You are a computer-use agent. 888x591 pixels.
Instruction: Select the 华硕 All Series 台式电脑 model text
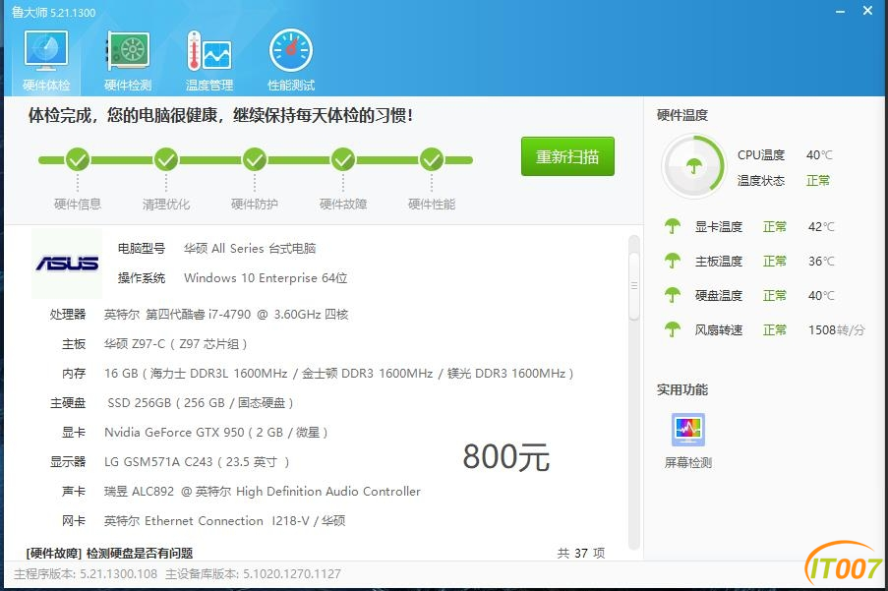[250, 249]
